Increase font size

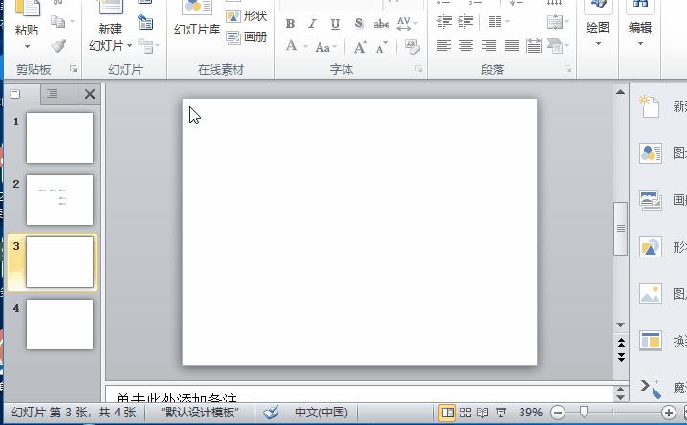click(x=360, y=47)
